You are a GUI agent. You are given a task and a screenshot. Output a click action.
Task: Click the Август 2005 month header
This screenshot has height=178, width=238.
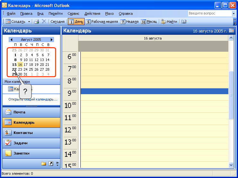(31, 40)
